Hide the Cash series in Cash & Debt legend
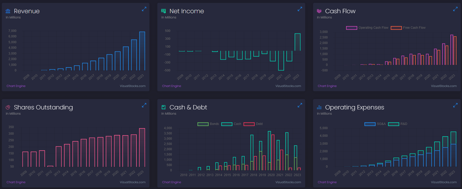462x189 pixels. (x=231, y=124)
